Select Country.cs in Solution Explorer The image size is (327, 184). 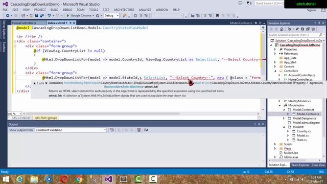tap(303, 131)
